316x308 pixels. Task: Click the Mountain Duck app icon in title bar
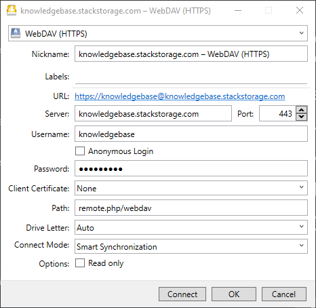pos(12,10)
